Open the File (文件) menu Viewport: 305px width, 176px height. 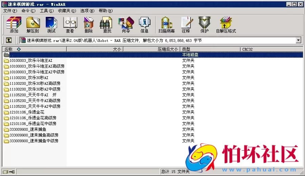click(x=10, y=11)
